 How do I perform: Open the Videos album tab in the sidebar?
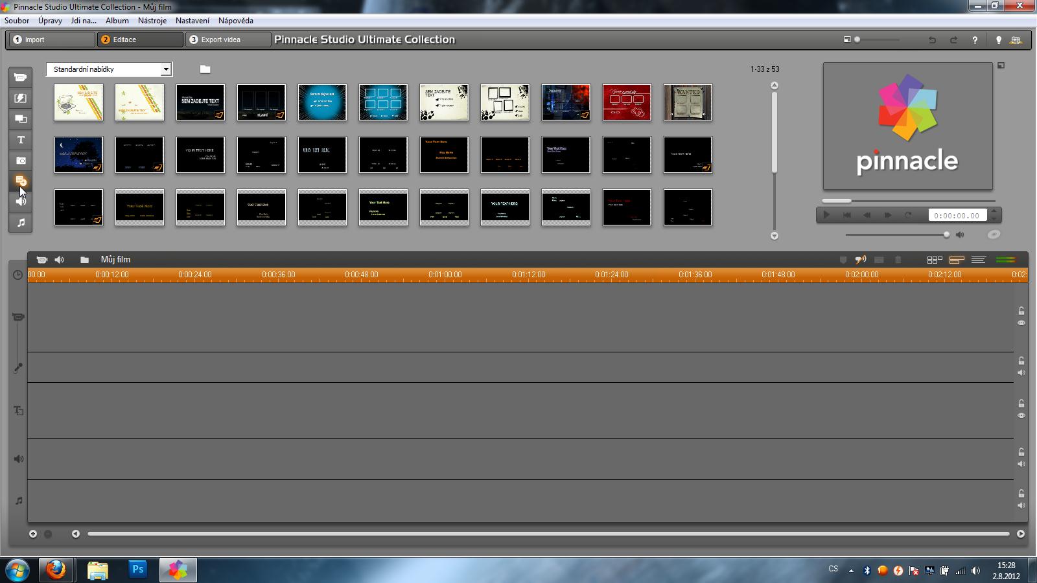click(x=20, y=77)
